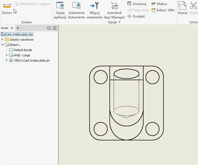Expand VIEW1:Carb Intake plate.ipt node
This screenshot has height=165, width=198.
click(x=7, y=60)
